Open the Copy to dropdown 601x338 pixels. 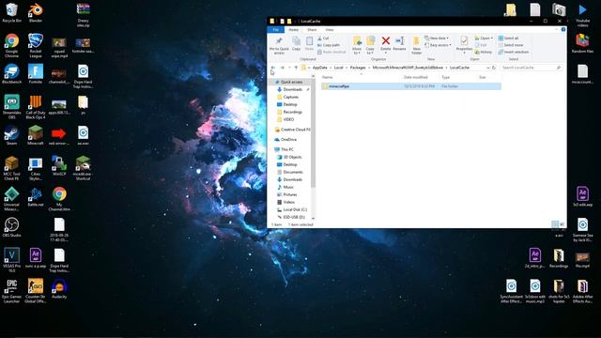pyautogui.click(x=370, y=45)
